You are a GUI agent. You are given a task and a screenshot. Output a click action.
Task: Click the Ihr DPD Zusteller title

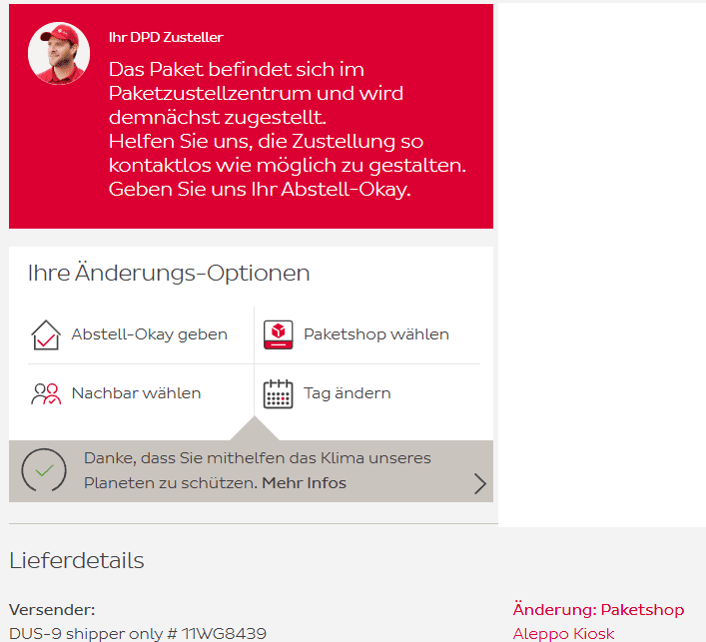(x=166, y=37)
